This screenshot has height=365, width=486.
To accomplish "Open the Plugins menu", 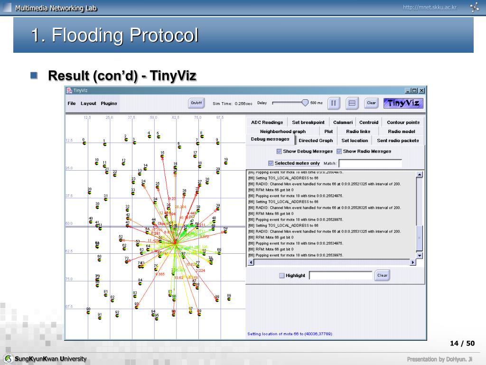I will point(109,103).
